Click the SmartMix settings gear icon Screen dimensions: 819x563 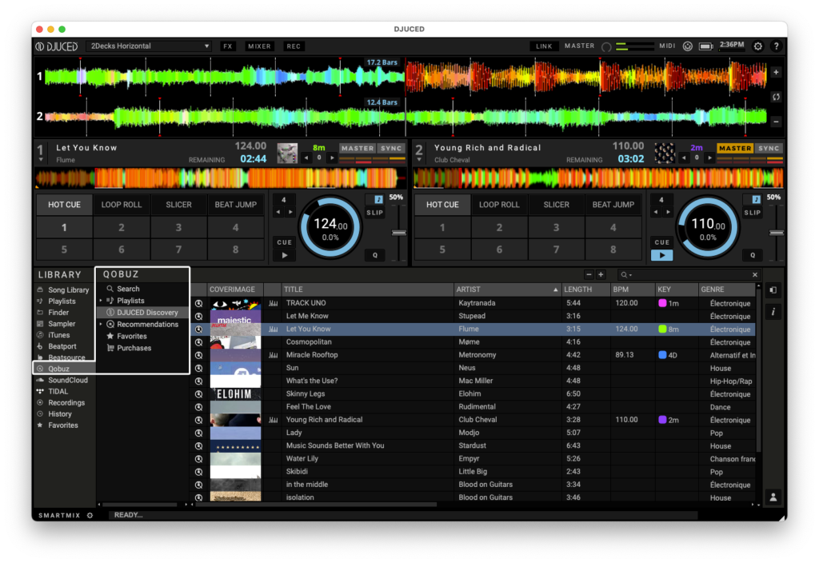90,515
